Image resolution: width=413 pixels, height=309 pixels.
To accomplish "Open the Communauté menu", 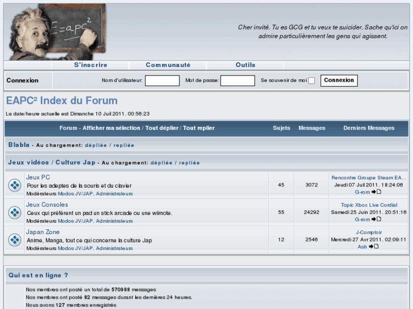I will [x=168, y=65].
